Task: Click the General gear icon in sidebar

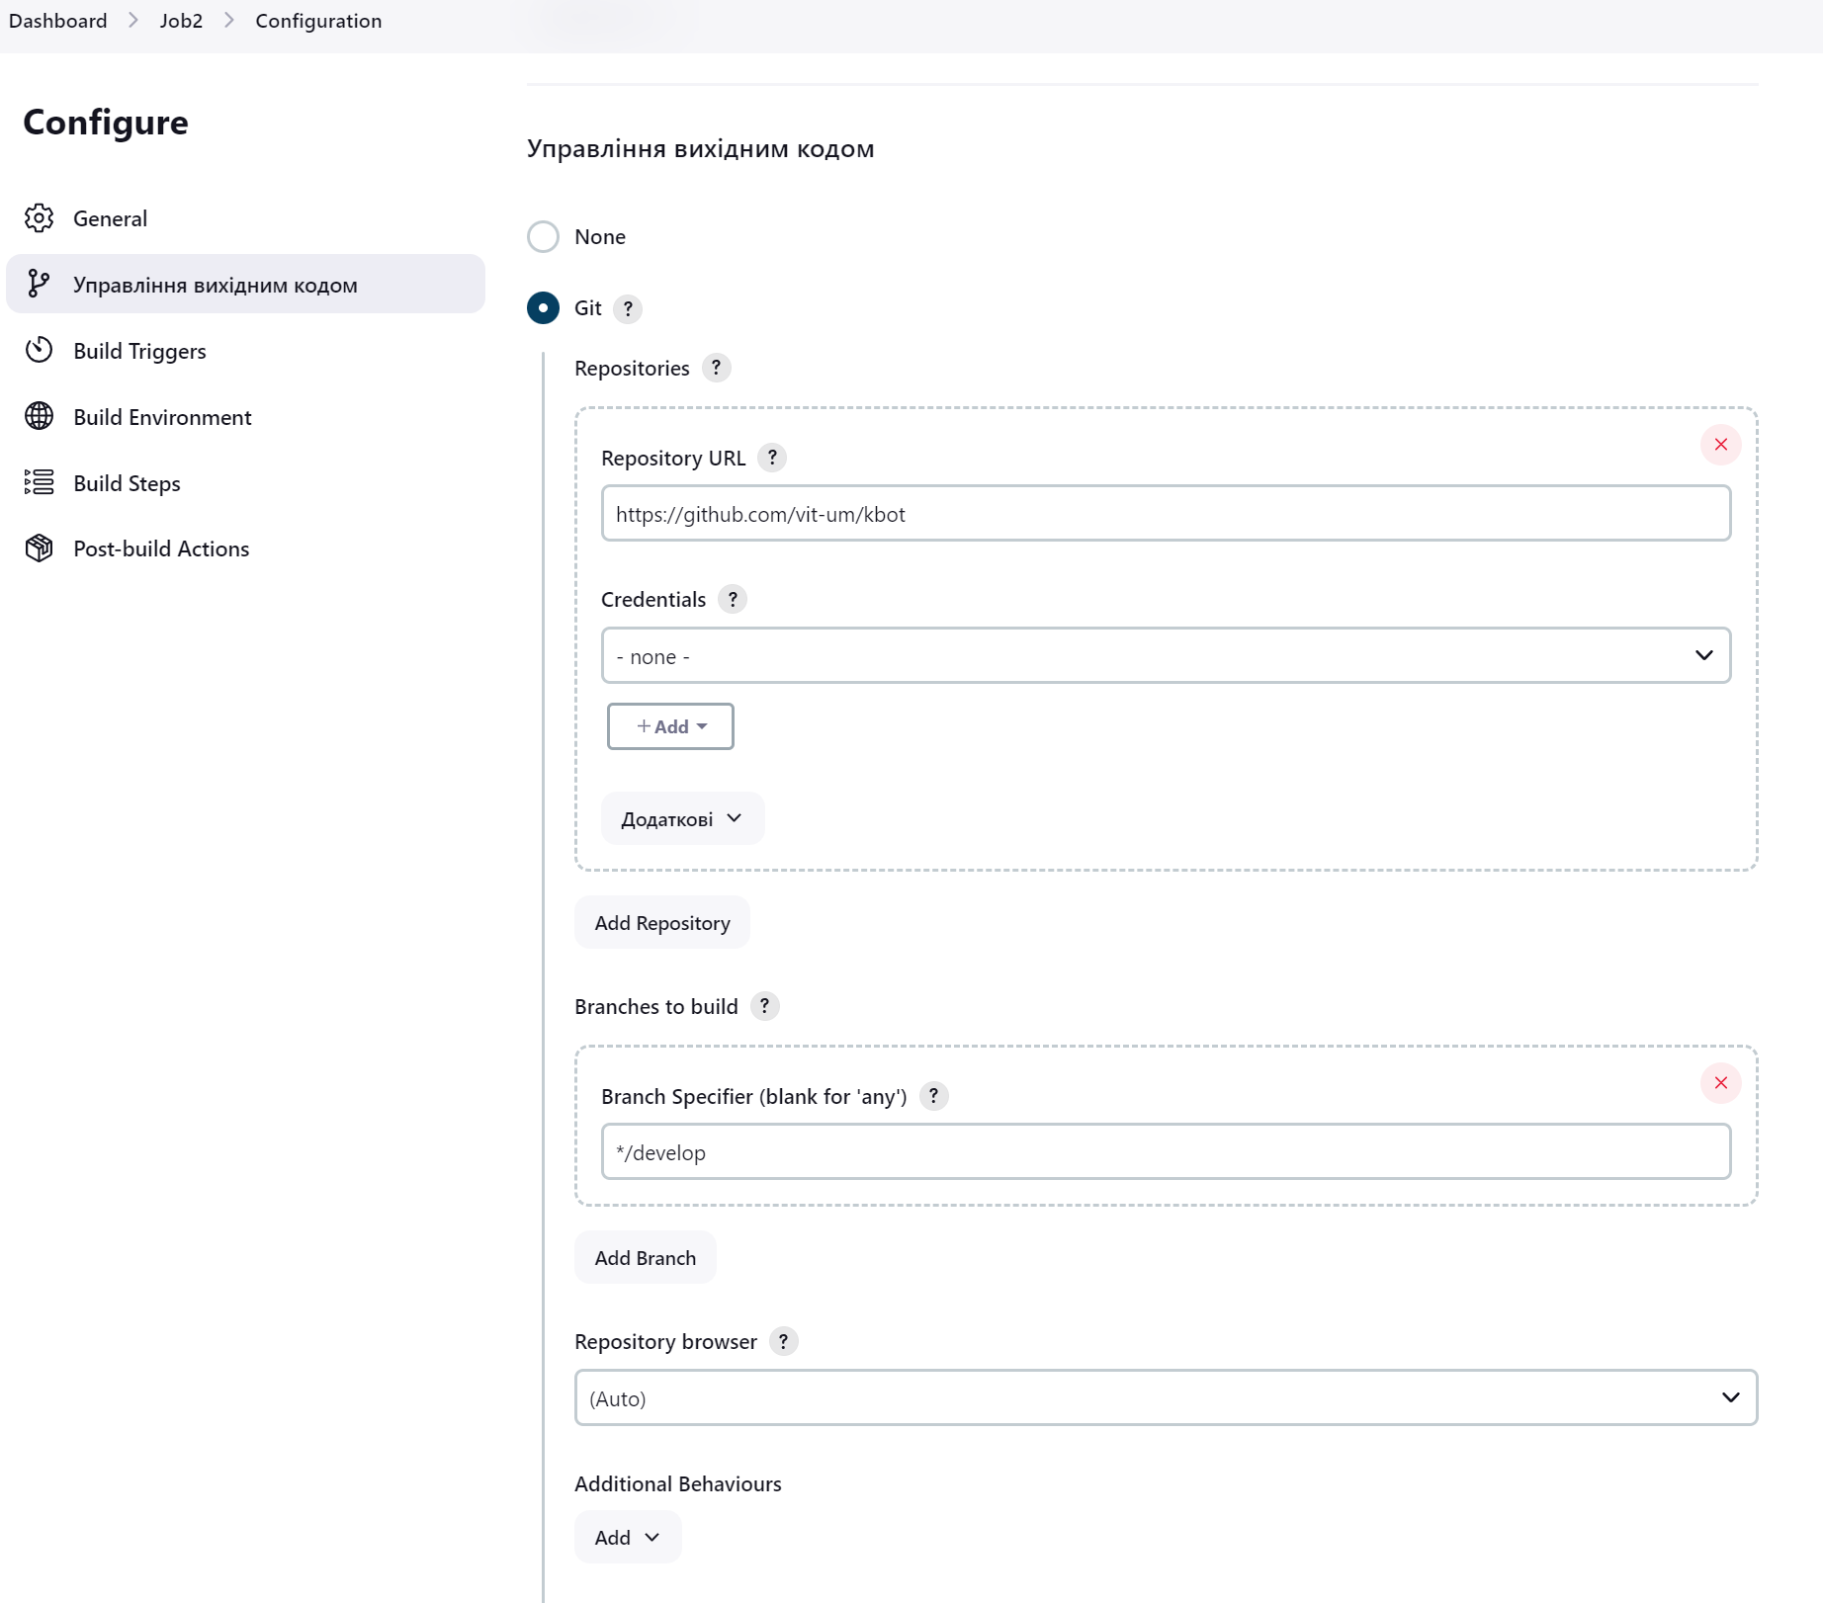Action: point(39,218)
